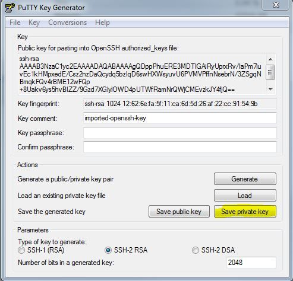Click the public key scrollbar up arrow

[x=270, y=59]
